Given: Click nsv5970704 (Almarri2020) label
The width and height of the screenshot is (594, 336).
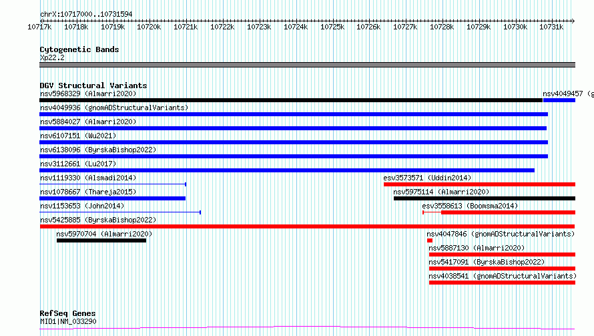Looking at the screenshot, I should pyautogui.click(x=104, y=234).
